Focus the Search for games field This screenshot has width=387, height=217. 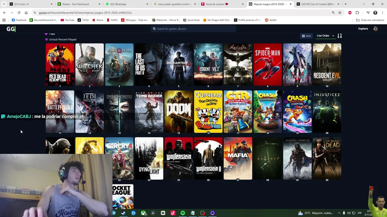tap(193, 29)
